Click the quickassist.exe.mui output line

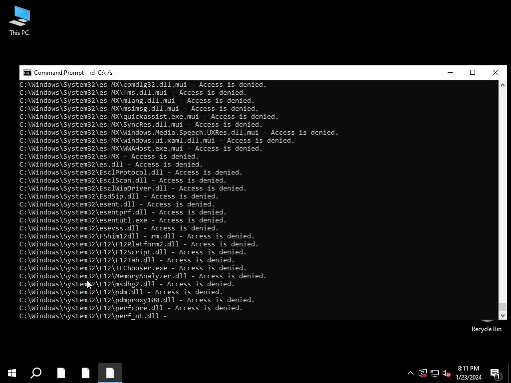[149, 117]
